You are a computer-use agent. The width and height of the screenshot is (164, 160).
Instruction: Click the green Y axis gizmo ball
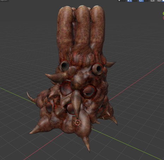[163, 13]
